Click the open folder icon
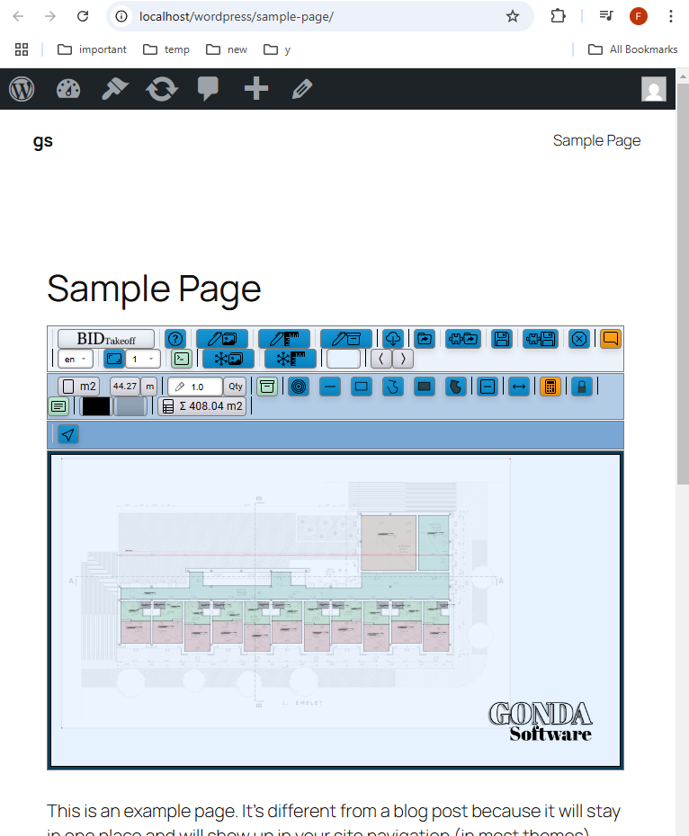Image resolution: width=689 pixels, height=836 pixels. (x=425, y=339)
